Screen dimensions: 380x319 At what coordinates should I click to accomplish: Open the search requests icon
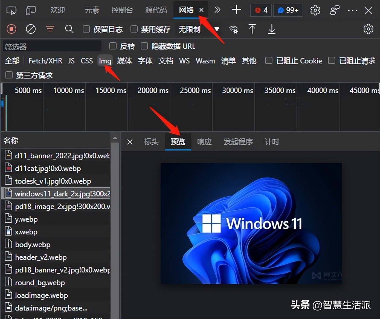69,29
